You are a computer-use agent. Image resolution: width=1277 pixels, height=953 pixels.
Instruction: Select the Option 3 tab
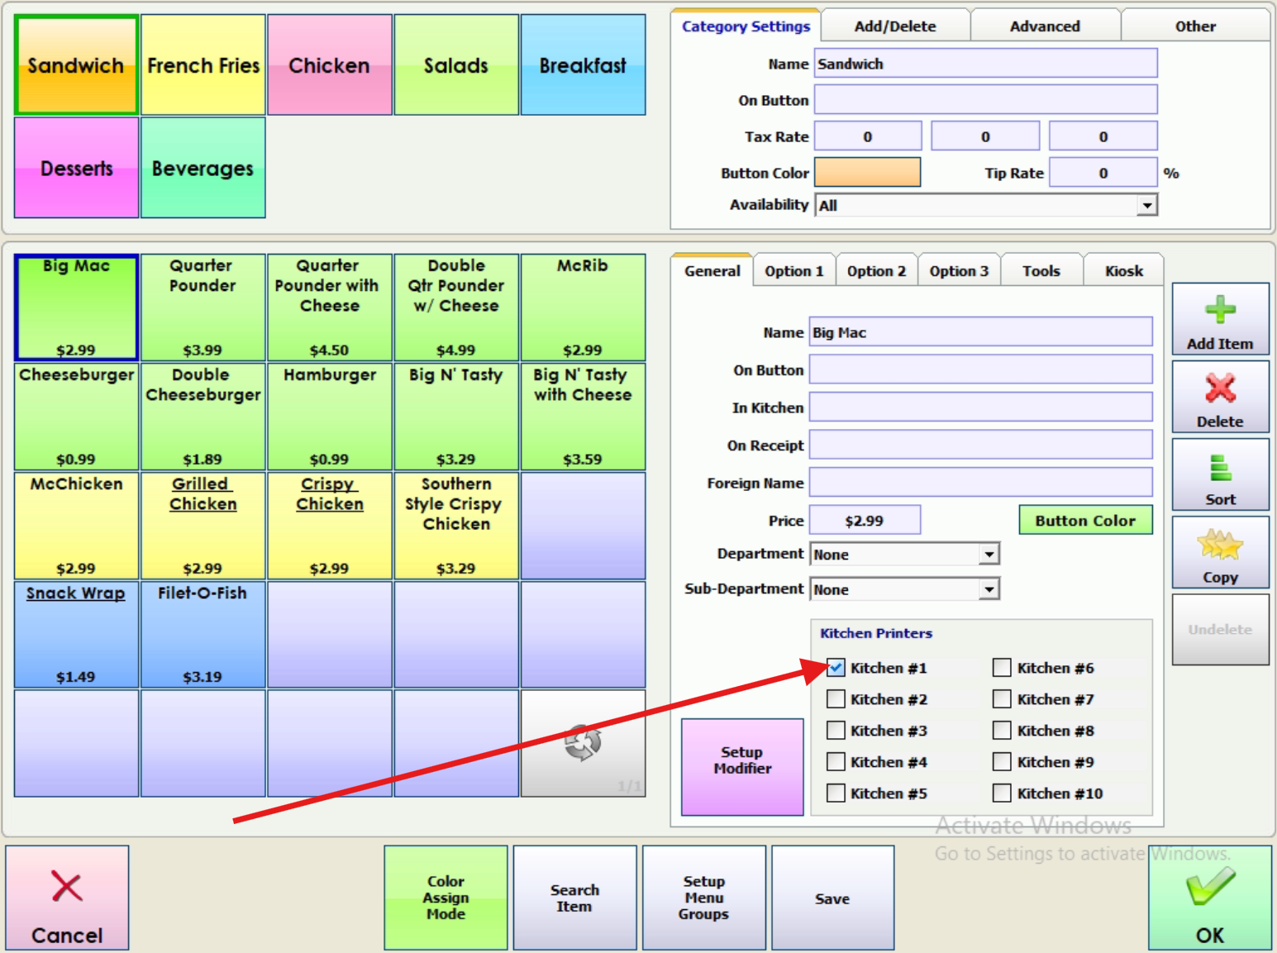click(x=959, y=271)
